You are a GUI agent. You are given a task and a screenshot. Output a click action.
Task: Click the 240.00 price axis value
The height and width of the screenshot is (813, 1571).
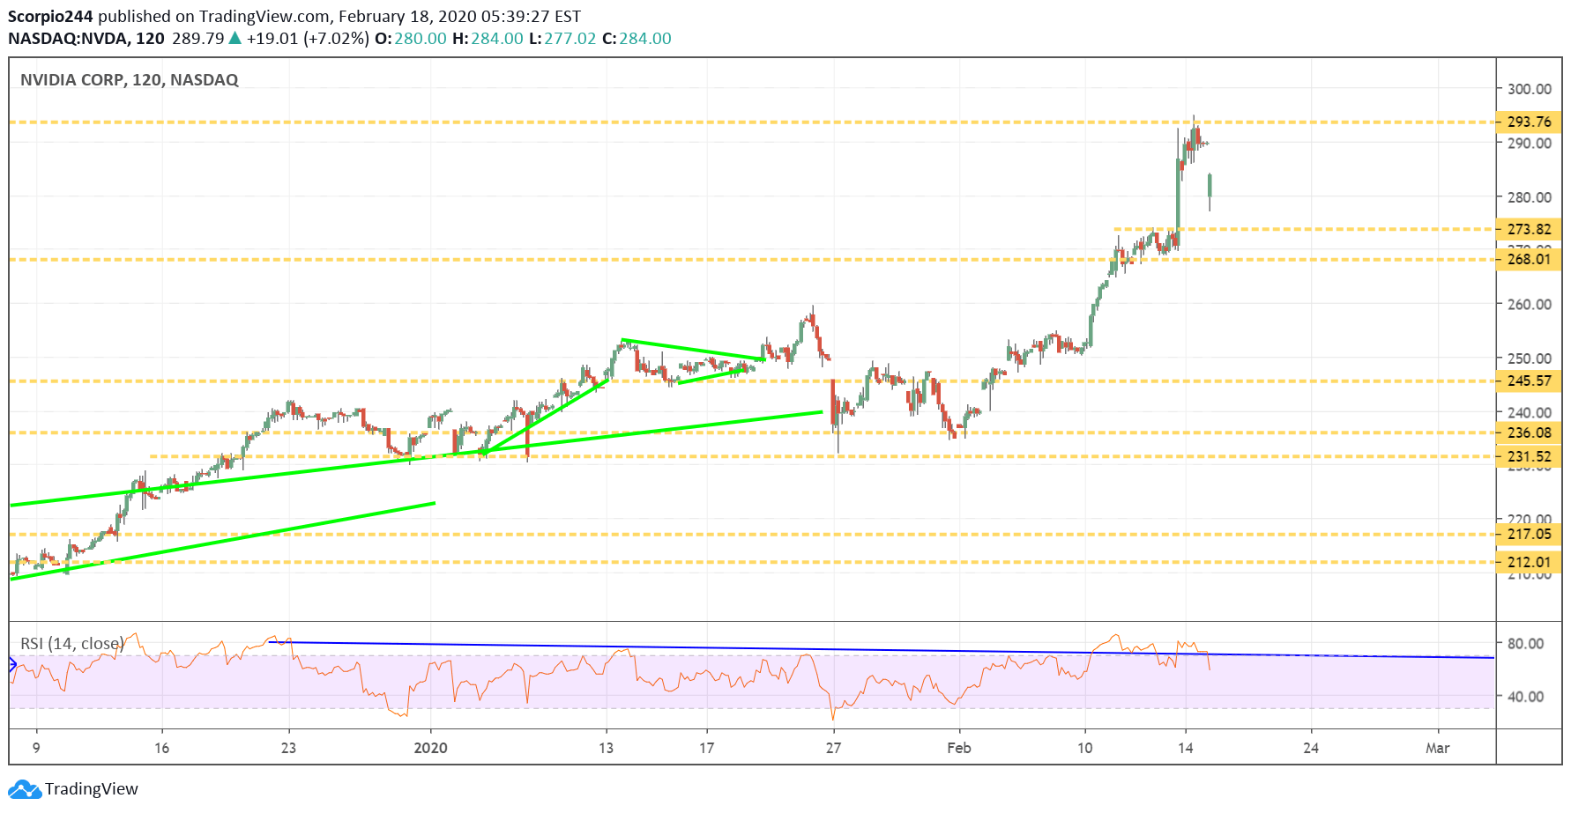point(1530,412)
